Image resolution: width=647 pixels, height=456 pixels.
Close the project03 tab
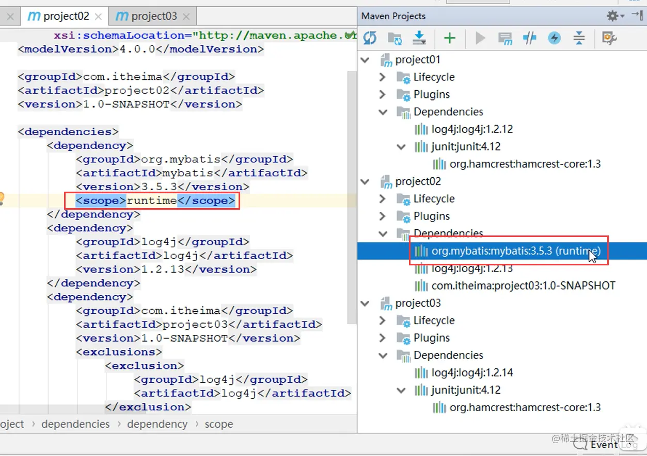[186, 17]
